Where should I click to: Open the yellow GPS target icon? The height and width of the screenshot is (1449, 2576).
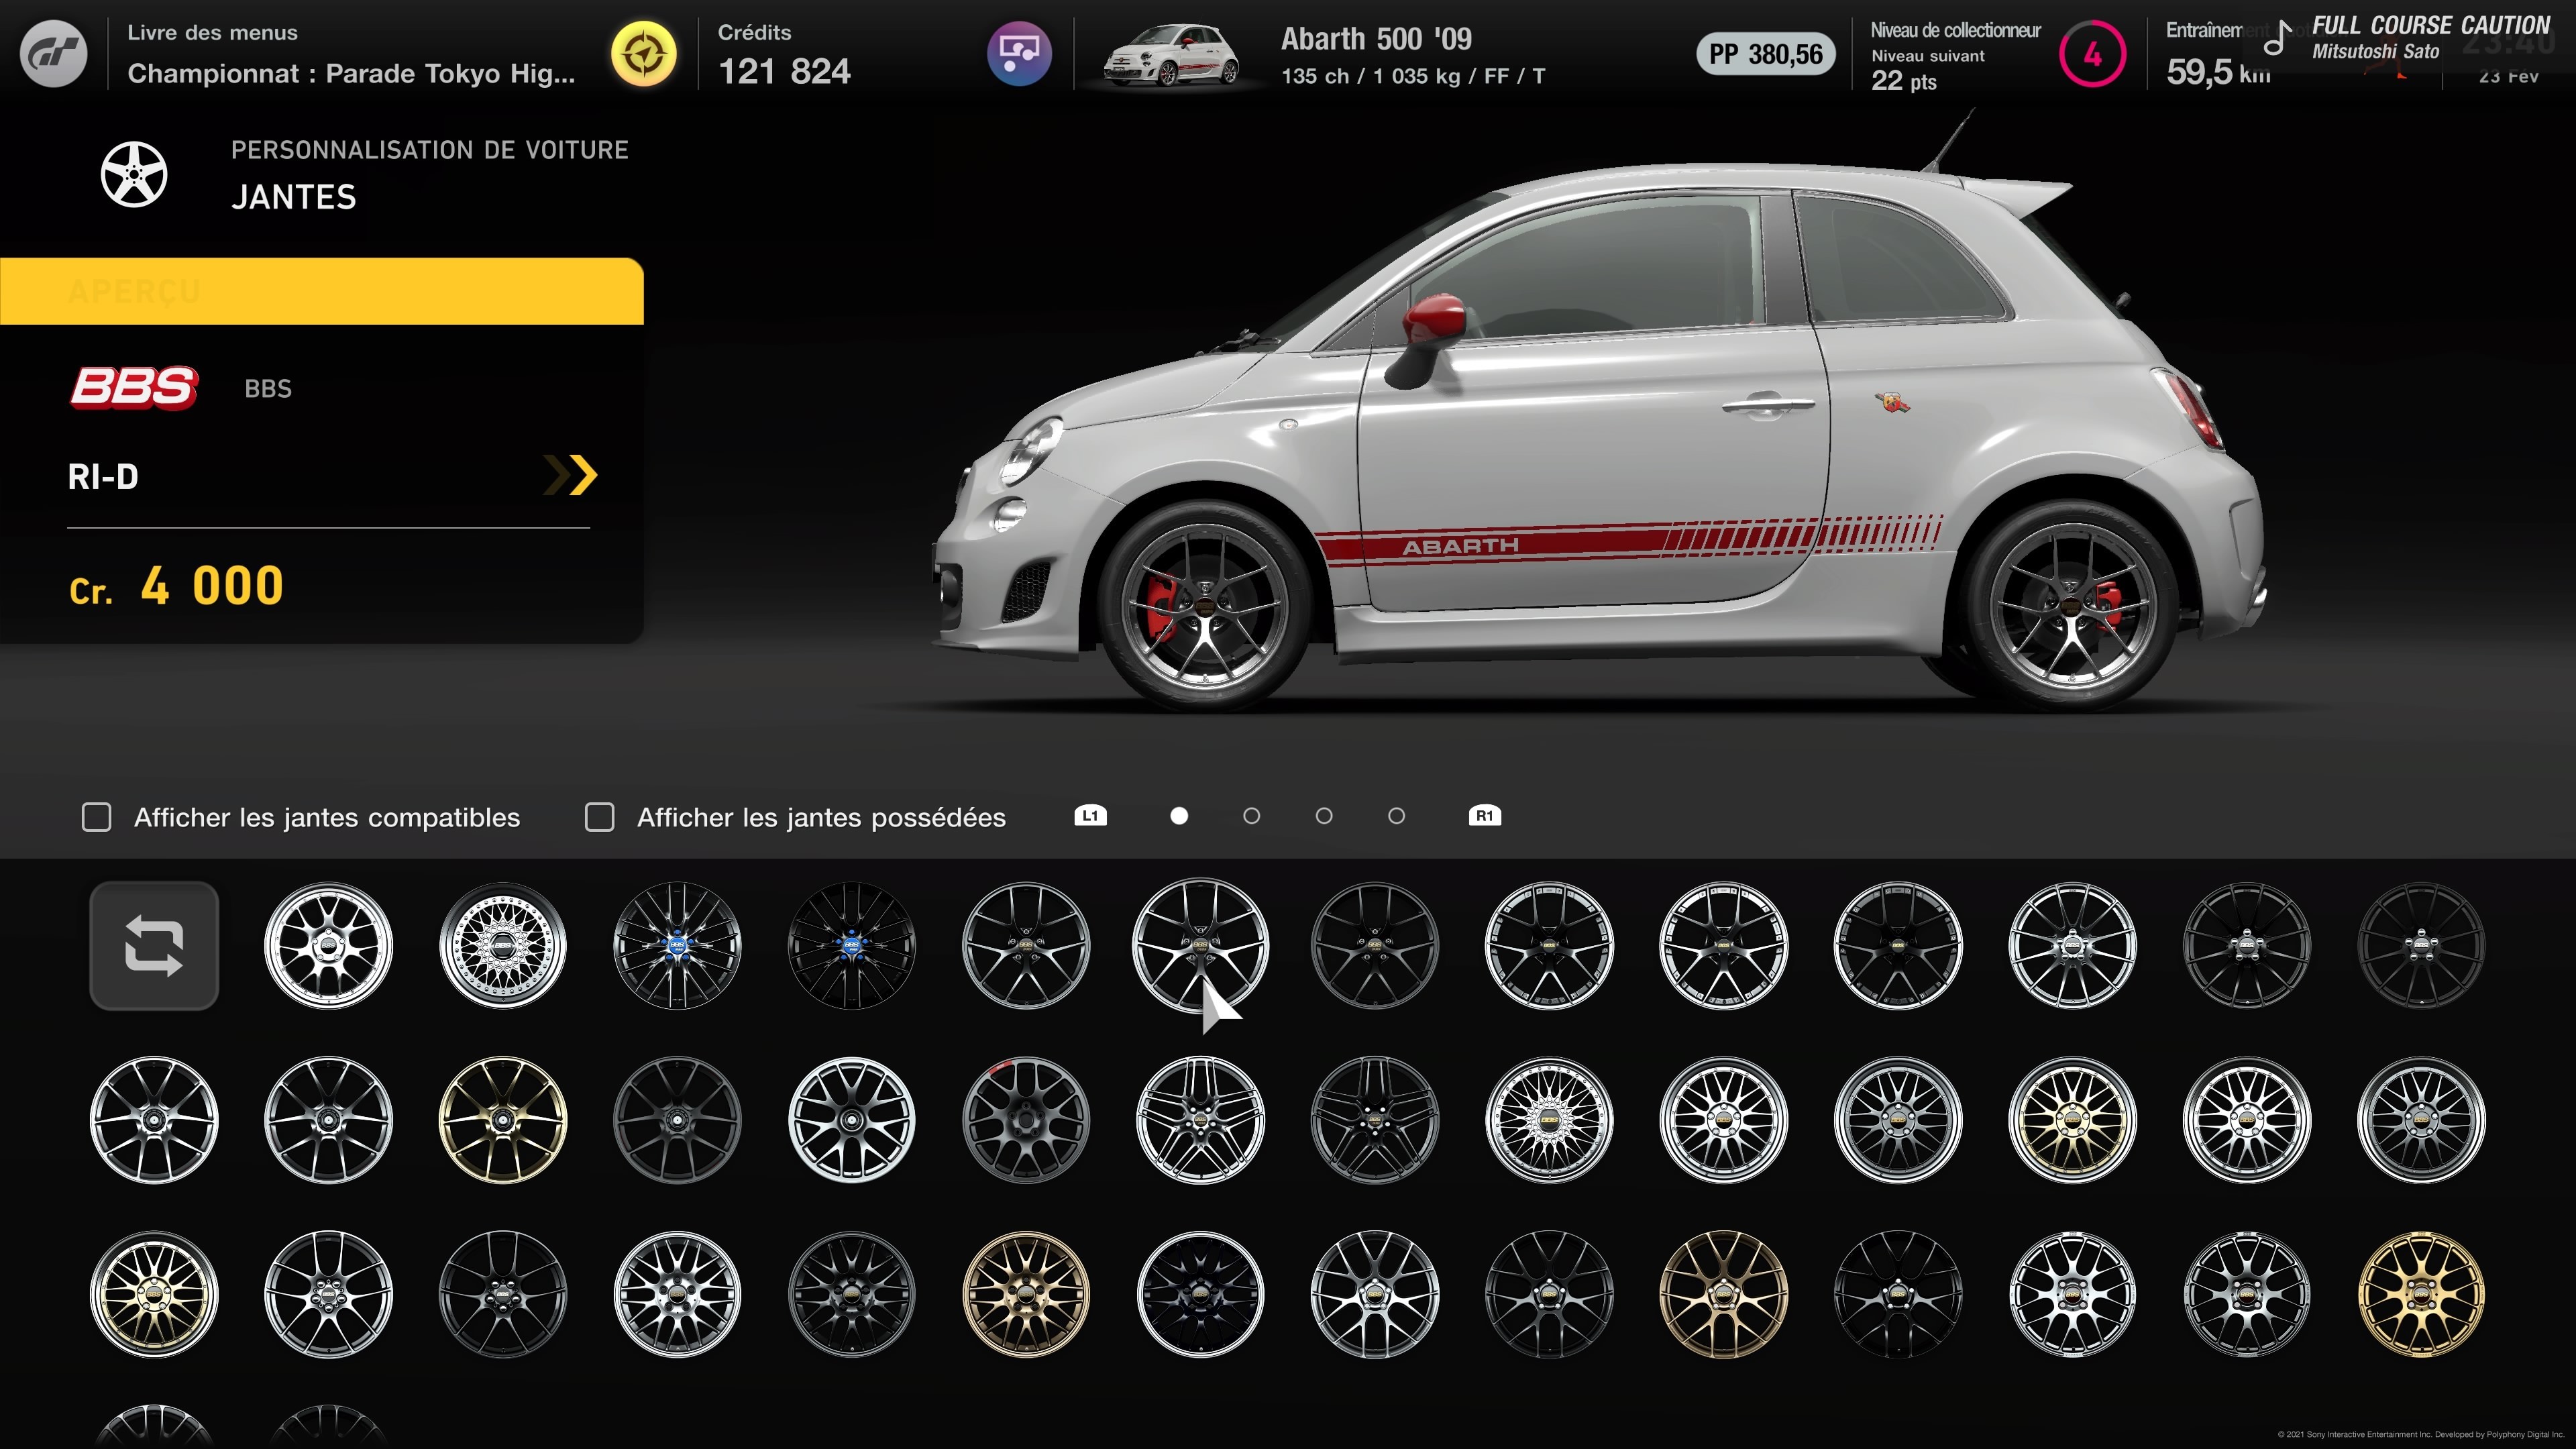tap(643, 54)
